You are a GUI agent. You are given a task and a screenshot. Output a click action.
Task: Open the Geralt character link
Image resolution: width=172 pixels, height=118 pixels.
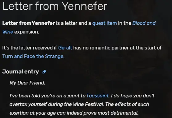[x=65, y=48]
